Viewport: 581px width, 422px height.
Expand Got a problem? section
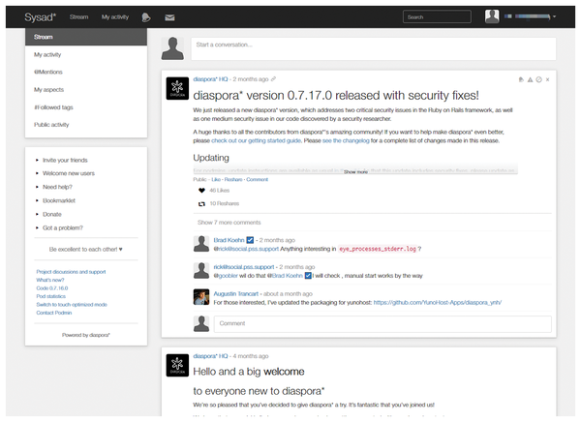click(x=63, y=227)
